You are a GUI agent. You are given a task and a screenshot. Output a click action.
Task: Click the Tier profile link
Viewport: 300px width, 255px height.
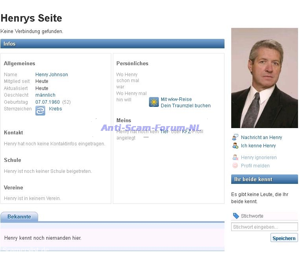point(164,132)
